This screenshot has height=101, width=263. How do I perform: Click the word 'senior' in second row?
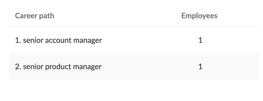[33, 67]
